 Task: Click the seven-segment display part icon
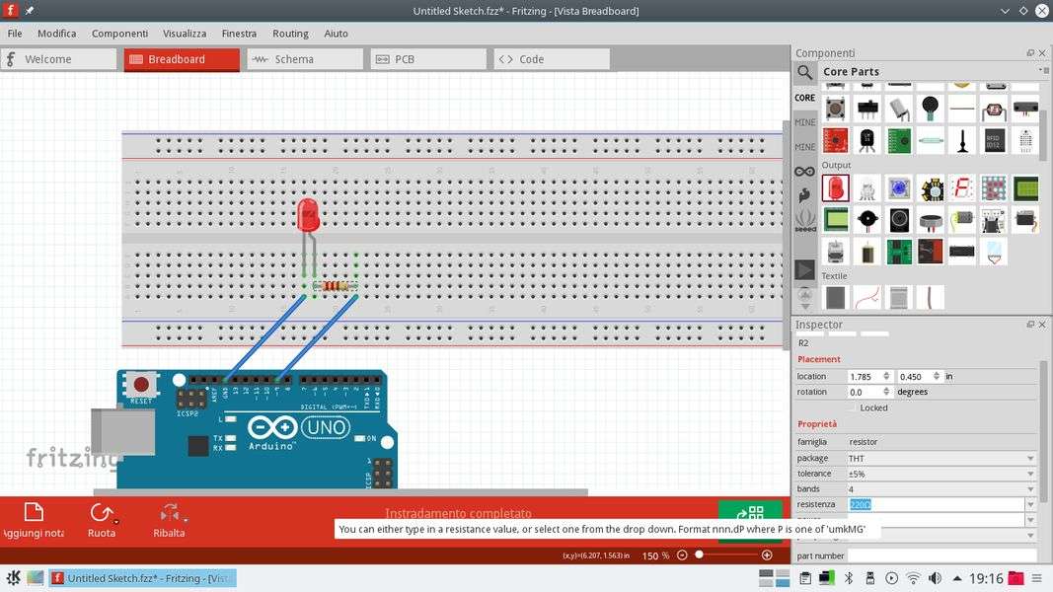click(x=962, y=187)
